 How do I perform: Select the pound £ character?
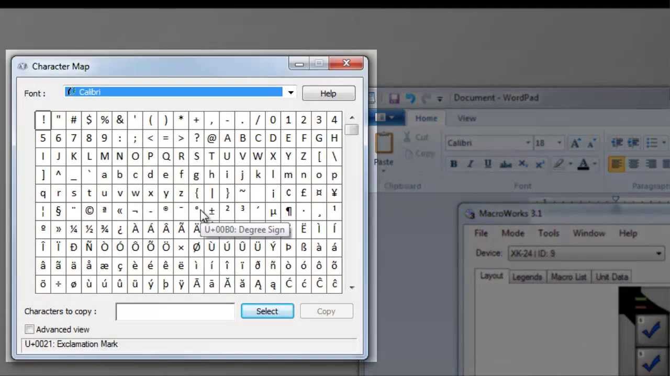point(304,193)
